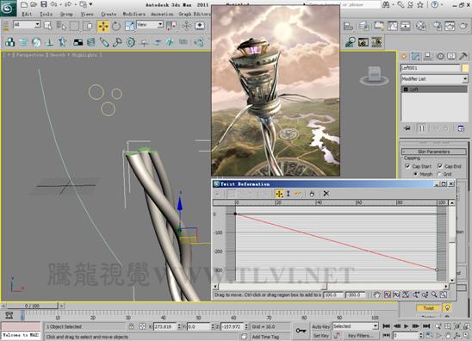
Task: Open the Tools menu
Action: 46,14
